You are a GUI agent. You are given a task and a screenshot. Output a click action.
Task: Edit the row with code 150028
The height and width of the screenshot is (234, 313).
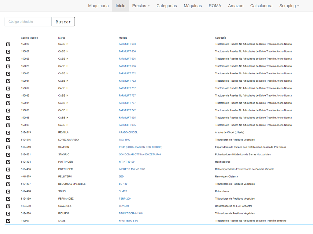(x=8, y=59)
